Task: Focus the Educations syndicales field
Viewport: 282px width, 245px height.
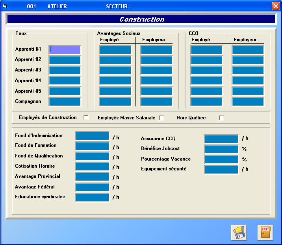Action: click(x=92, y=197)
